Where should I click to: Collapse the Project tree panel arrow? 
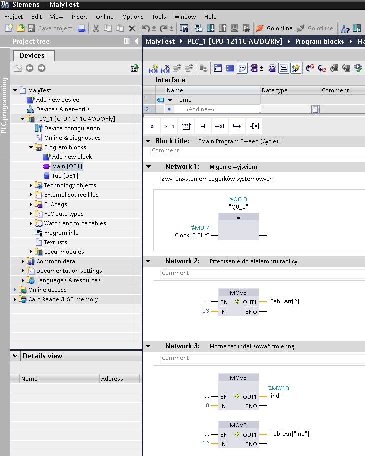(x=136, y=41)
